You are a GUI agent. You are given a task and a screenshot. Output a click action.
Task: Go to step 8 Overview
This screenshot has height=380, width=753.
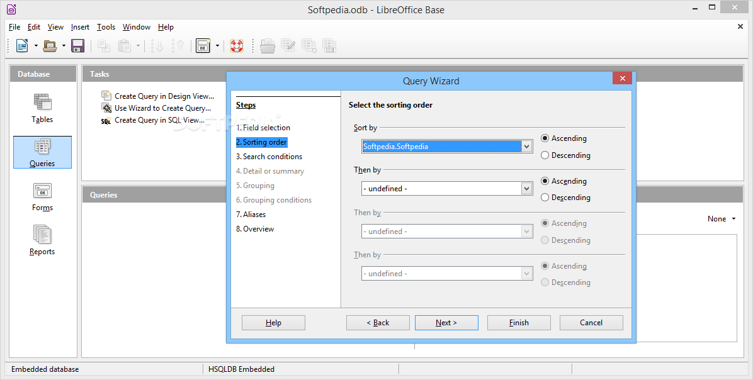[x=255, y=229]
